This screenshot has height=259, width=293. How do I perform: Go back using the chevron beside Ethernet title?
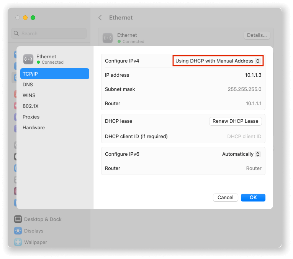pos(100,18)
